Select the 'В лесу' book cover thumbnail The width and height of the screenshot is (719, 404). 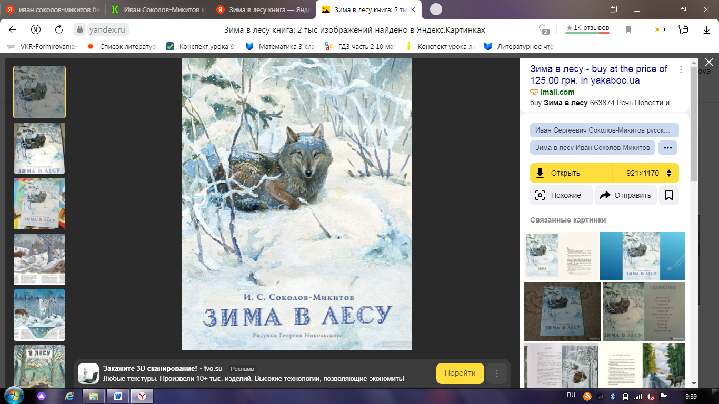click(39, 366)
